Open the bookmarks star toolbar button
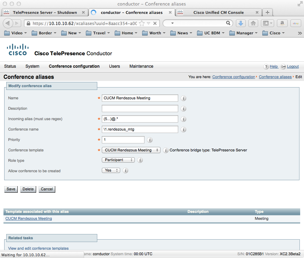304x258 pixels. pos(268,24)
